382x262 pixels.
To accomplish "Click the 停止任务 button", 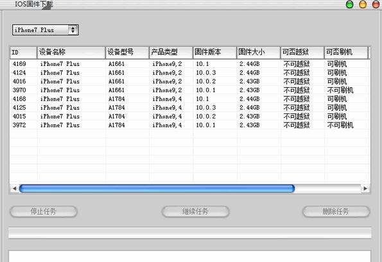I will coord(44,211).
